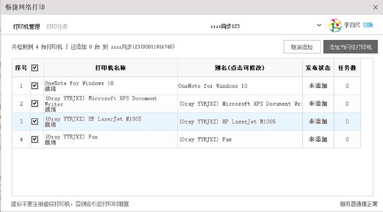Click the 李四代 username label
Image resolution: width=383 pixels, height=212 pixels.
coord(352,25)
